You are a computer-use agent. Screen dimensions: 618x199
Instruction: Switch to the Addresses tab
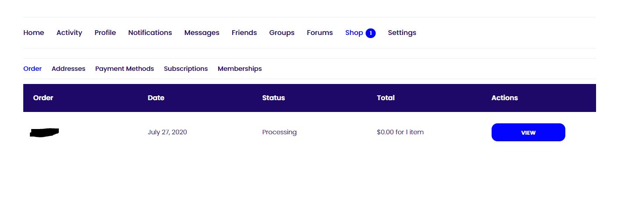(x=68, y=69)
